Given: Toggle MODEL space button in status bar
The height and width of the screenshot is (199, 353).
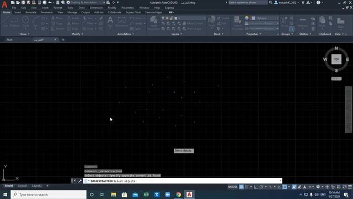Looking at the screenshot, I should pyautogui.click(x=233, y=187).
